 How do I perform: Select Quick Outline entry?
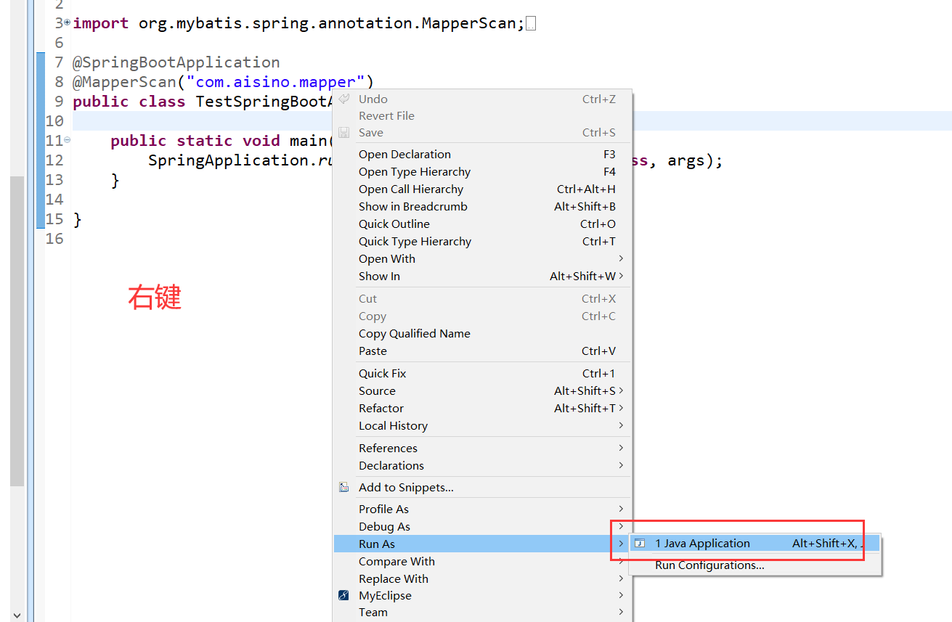(x=483, y=224)
